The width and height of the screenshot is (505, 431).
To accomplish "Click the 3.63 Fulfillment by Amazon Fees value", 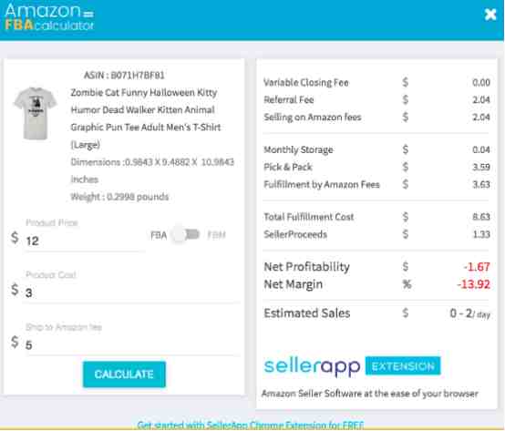I will point(481,184).
